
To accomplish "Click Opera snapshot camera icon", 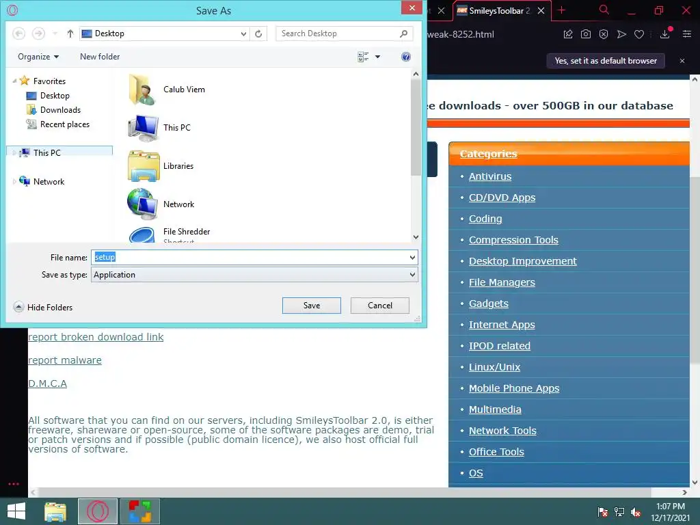I will tap(586, 34).
